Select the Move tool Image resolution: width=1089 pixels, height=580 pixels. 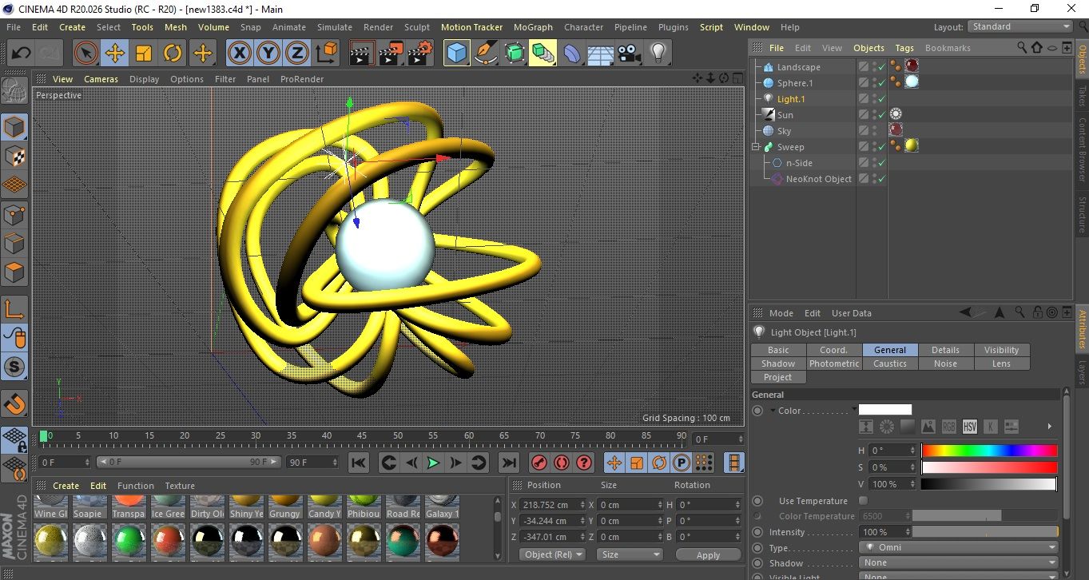point(115,54)
